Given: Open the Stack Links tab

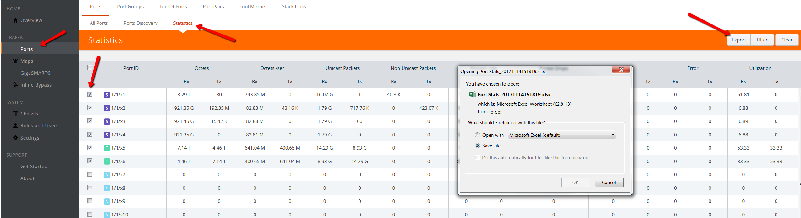Looking at the screenshot, I should pos(294,7).
